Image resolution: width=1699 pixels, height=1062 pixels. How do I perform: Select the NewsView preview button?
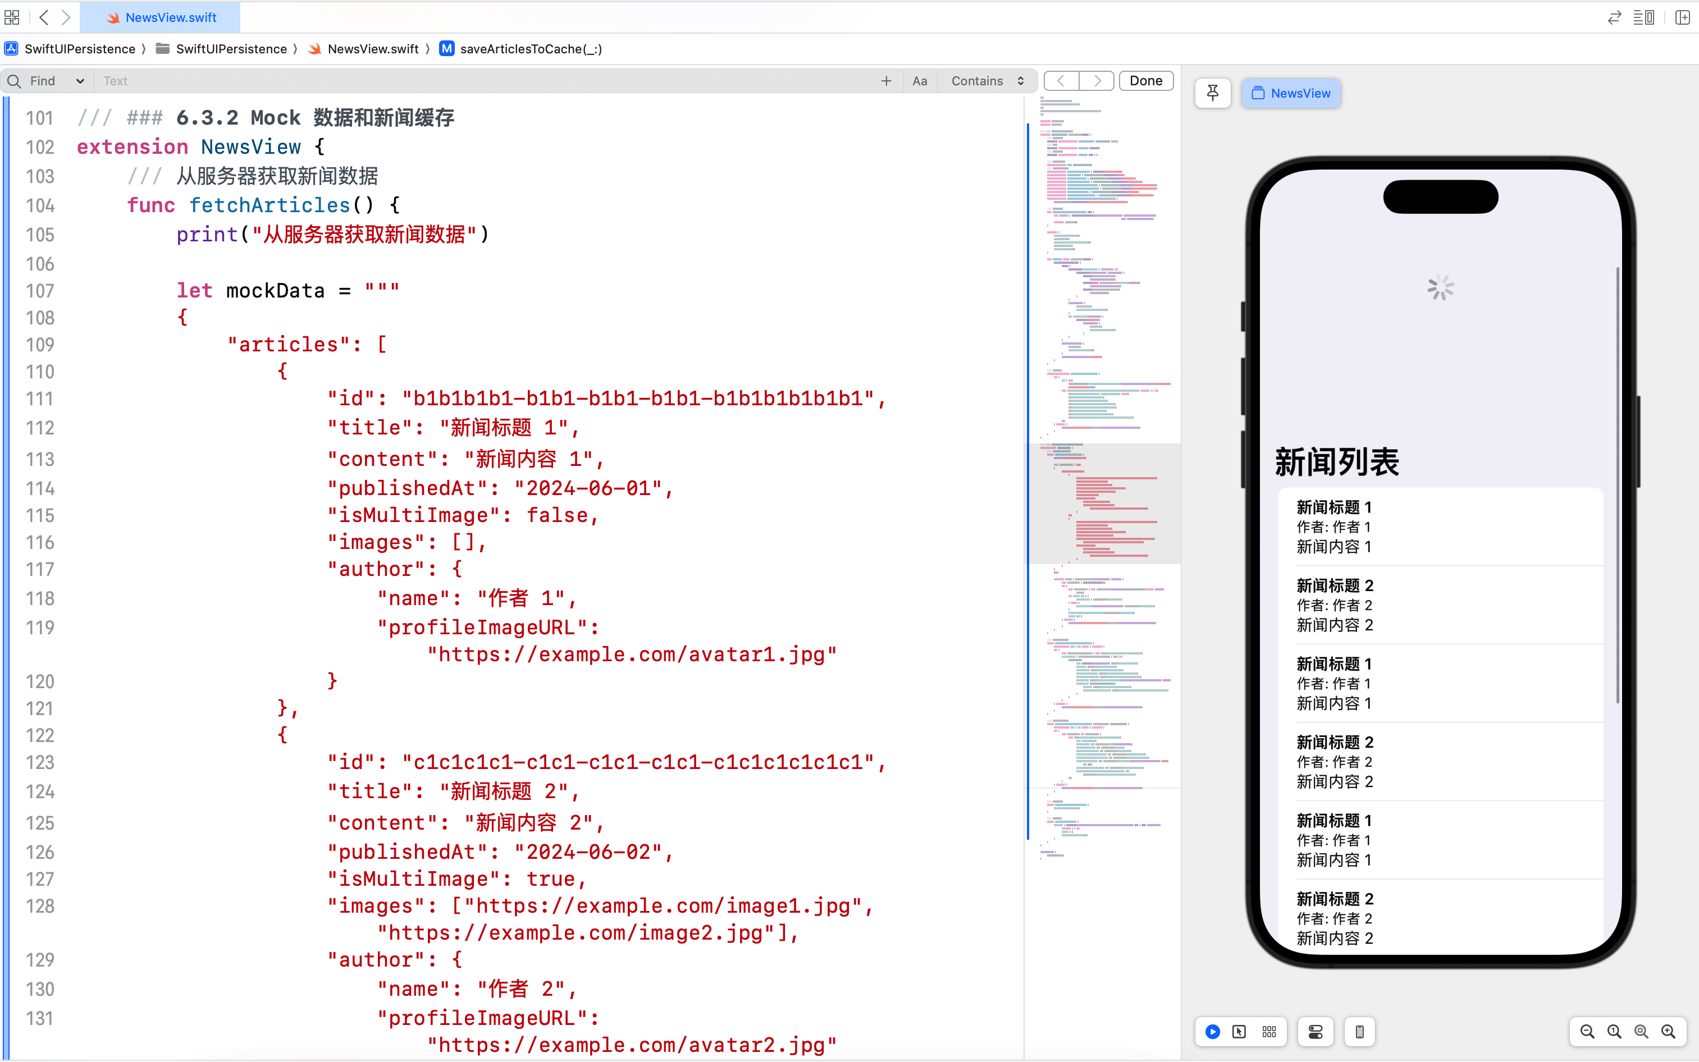[1291, 93]
